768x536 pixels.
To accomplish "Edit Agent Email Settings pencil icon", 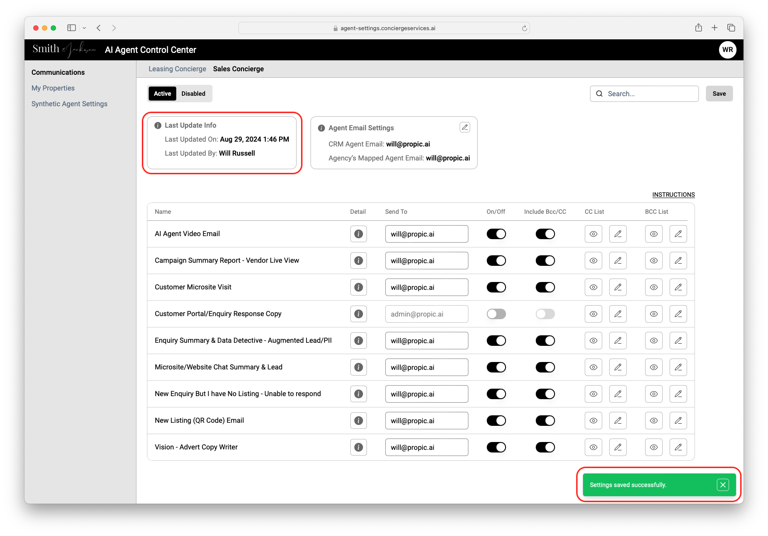I will pos(465,127).
